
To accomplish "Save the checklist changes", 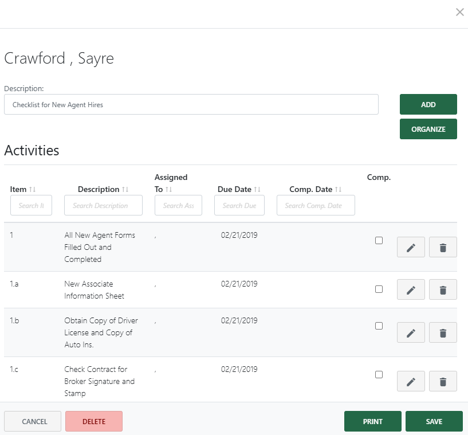I will (x=434, y=421).
